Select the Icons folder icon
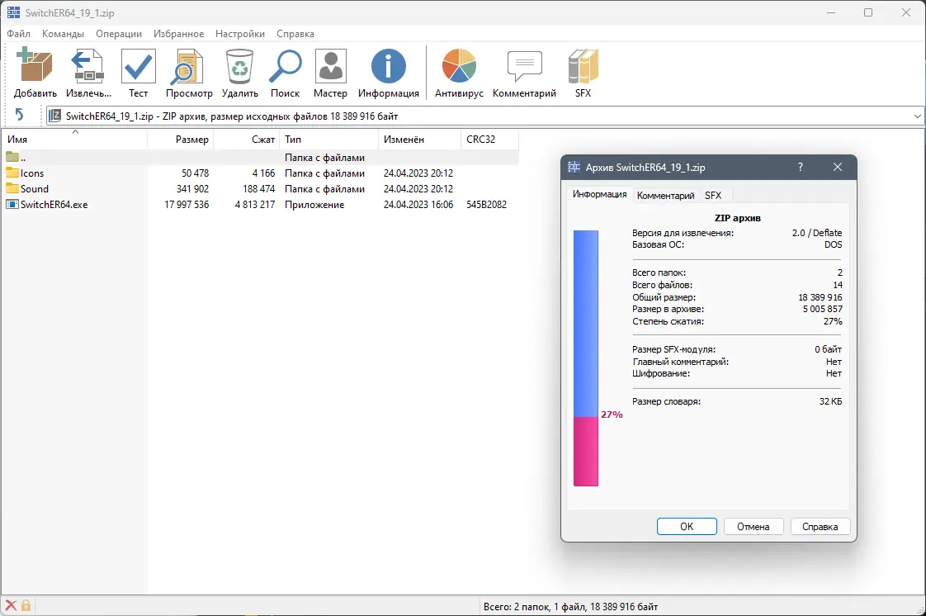The image size is (926, 616). 12,173
